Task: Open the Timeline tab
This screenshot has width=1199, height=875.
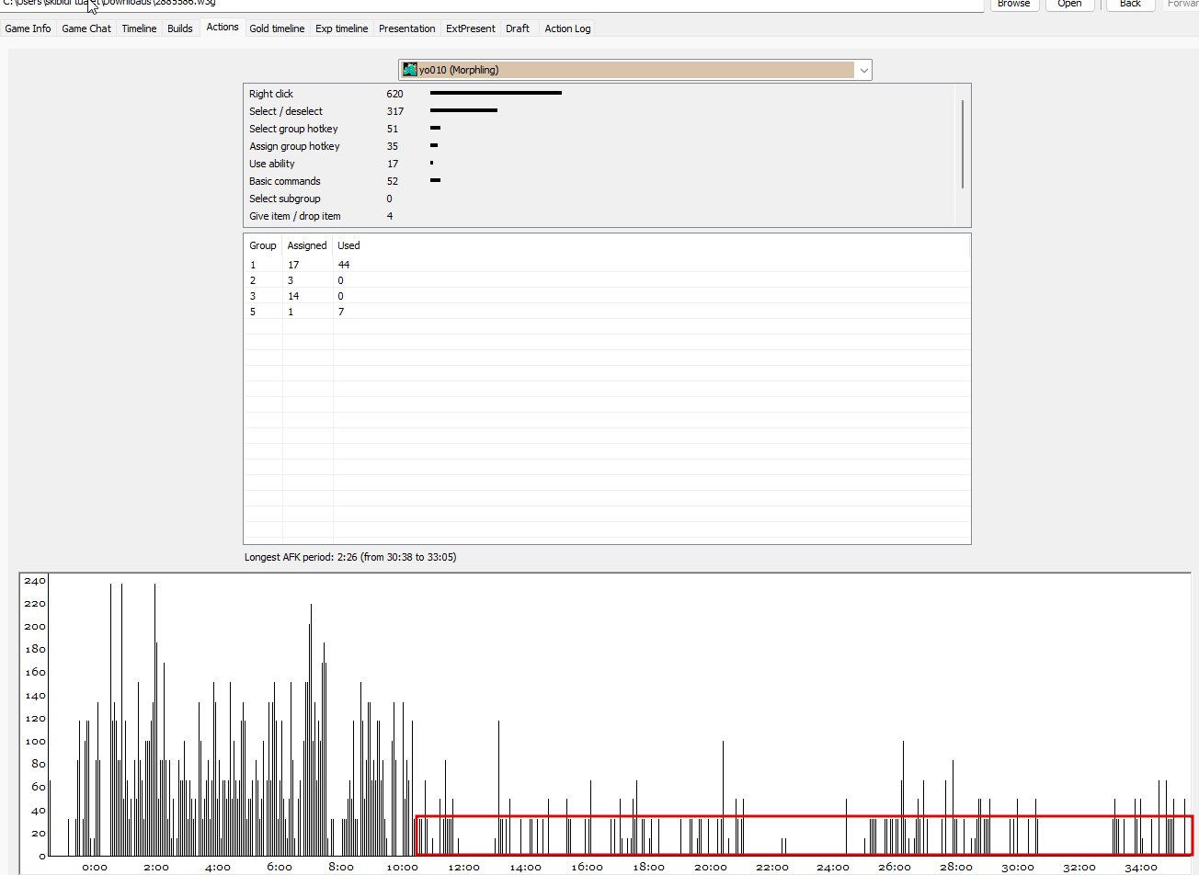Action: [x=139, y=28]
